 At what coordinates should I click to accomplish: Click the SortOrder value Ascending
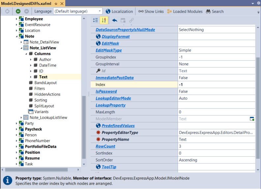click(188, 160)
